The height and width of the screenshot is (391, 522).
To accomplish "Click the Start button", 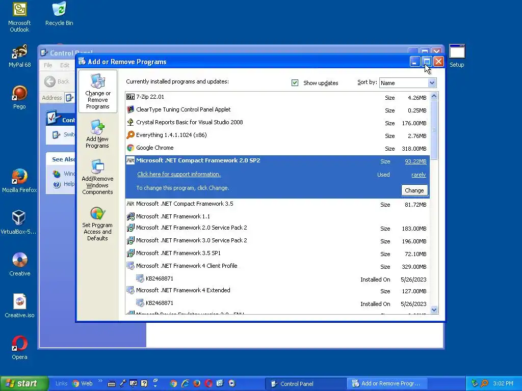I will [x=23, y=383].
